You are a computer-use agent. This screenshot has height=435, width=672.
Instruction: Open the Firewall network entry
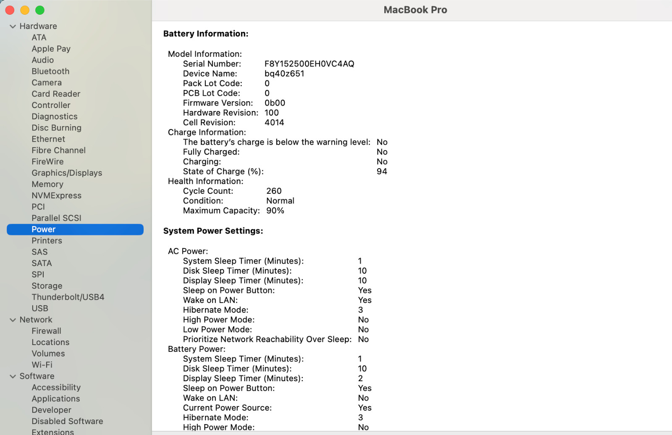pos(46,331)
